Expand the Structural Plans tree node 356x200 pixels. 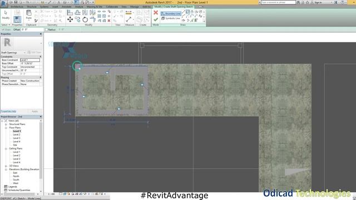click(6, 124)
